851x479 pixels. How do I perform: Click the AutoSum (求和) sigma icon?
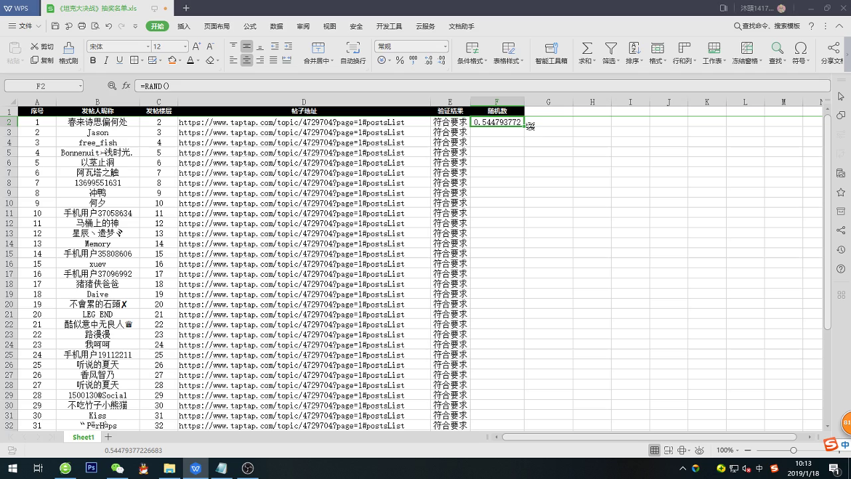pyautogui.click(x=586, y=49)
